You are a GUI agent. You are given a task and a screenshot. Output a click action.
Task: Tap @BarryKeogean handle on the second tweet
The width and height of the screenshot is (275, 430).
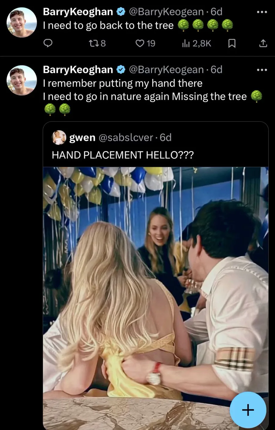point(167,70)
